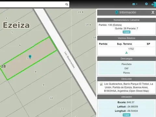Image resolution: width=156 pixels, height=117 pixels.
Task: Open the Planos download link
Action: click(x=126, y=73)
